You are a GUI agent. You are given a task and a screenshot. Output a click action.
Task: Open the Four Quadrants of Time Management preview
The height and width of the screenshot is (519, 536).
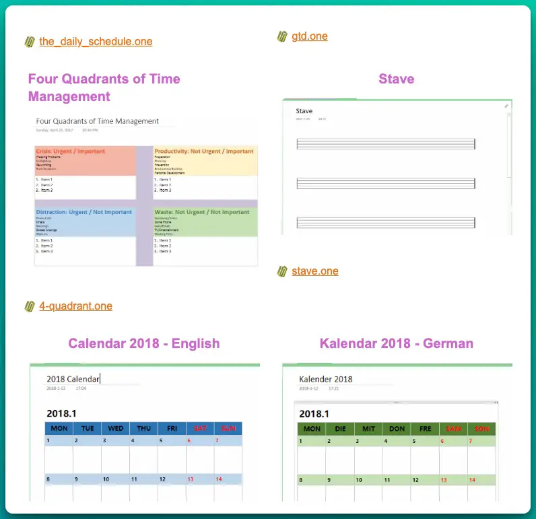click(x=146, y=191)
